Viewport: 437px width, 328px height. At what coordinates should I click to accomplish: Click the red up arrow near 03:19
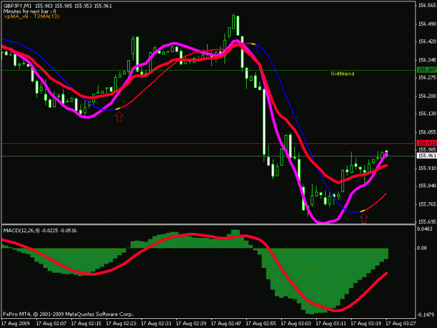pos(364,218)
